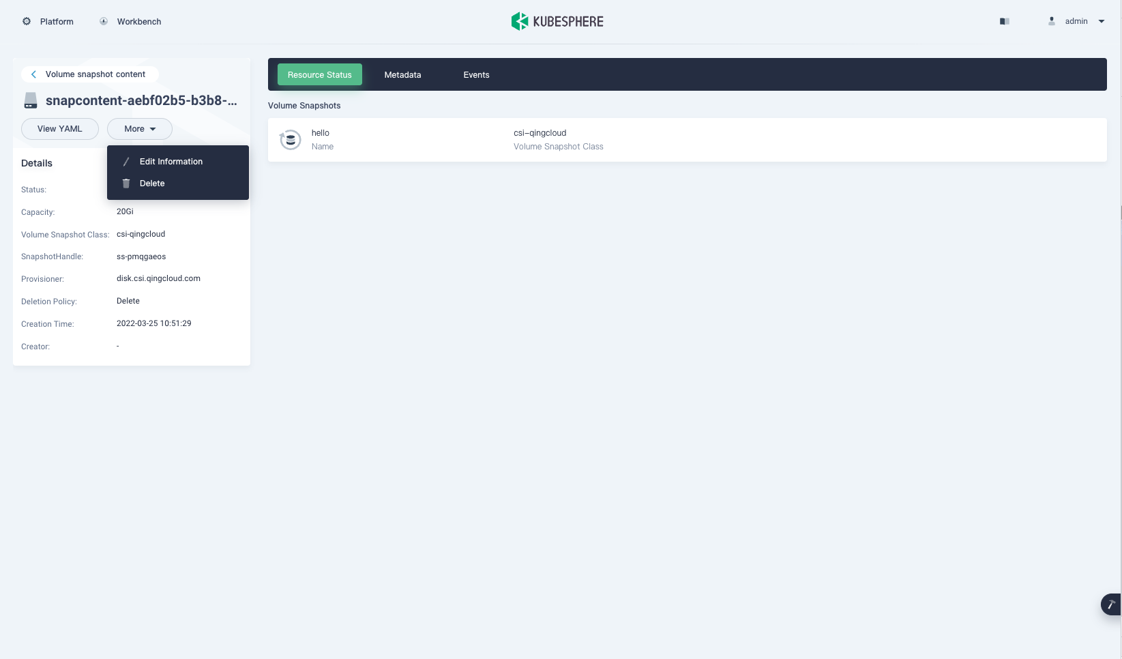Choose Delete from the More menu

[x=151, y=183]
